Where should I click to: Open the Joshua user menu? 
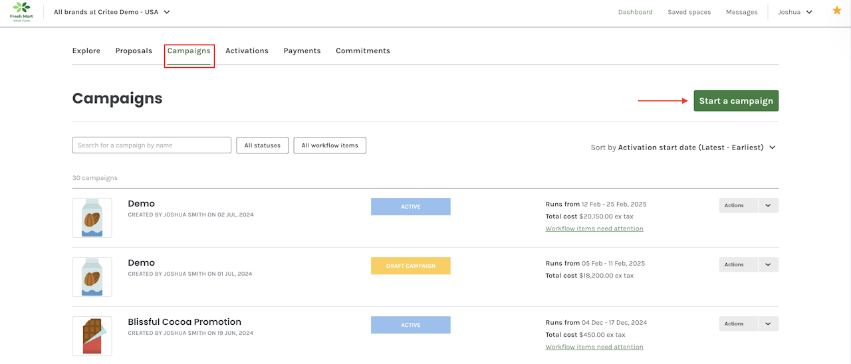pos(795,12)
